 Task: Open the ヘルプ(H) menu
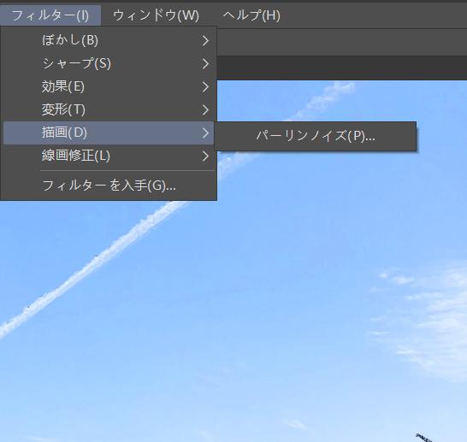tap(251, 15)
